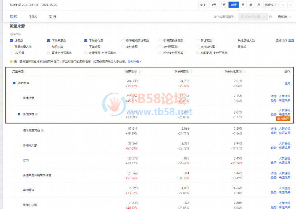This screenshot has height=209, width=296.
Task: Uncheck the 下单转化率 metric checkbox
Action: 86,40
